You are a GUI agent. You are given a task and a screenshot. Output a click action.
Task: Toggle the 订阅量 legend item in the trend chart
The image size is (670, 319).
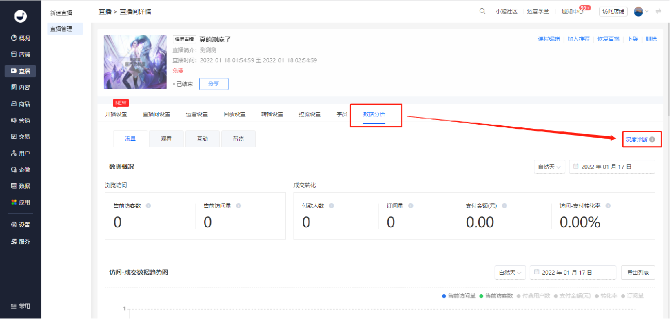(x=632, y=296)
